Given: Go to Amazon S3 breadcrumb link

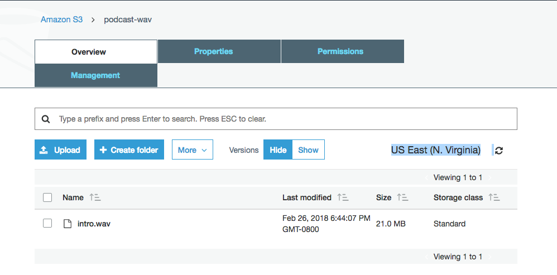Looking at the screenshot, I should pyautogui.click(x=61, y=20).
